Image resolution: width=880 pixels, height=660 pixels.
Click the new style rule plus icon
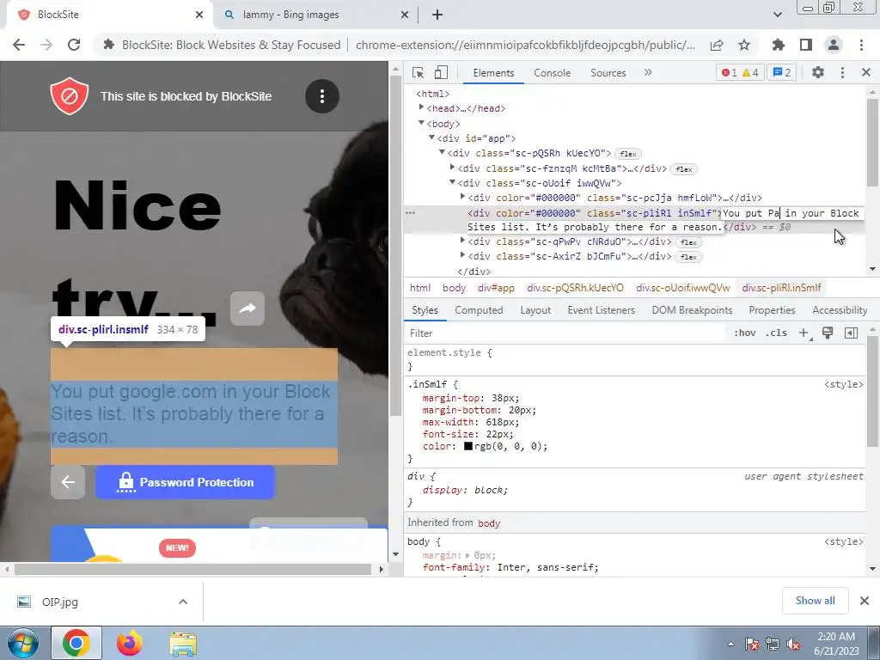coord(804,333)
